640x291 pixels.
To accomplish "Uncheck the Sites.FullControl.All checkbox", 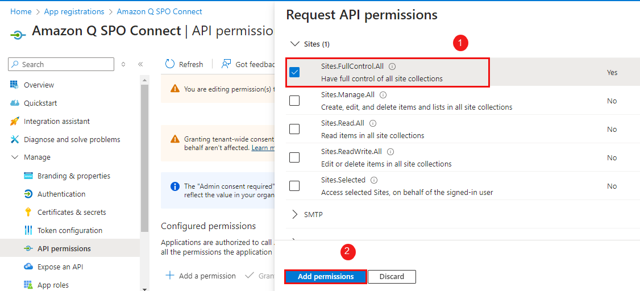I will coord(294,72).
